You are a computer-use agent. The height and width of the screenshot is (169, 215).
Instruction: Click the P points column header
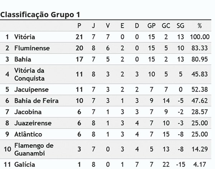click(79, 26)
